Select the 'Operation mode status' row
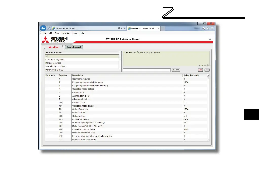This screenshot has height=182, width=259. pos(126,106)
